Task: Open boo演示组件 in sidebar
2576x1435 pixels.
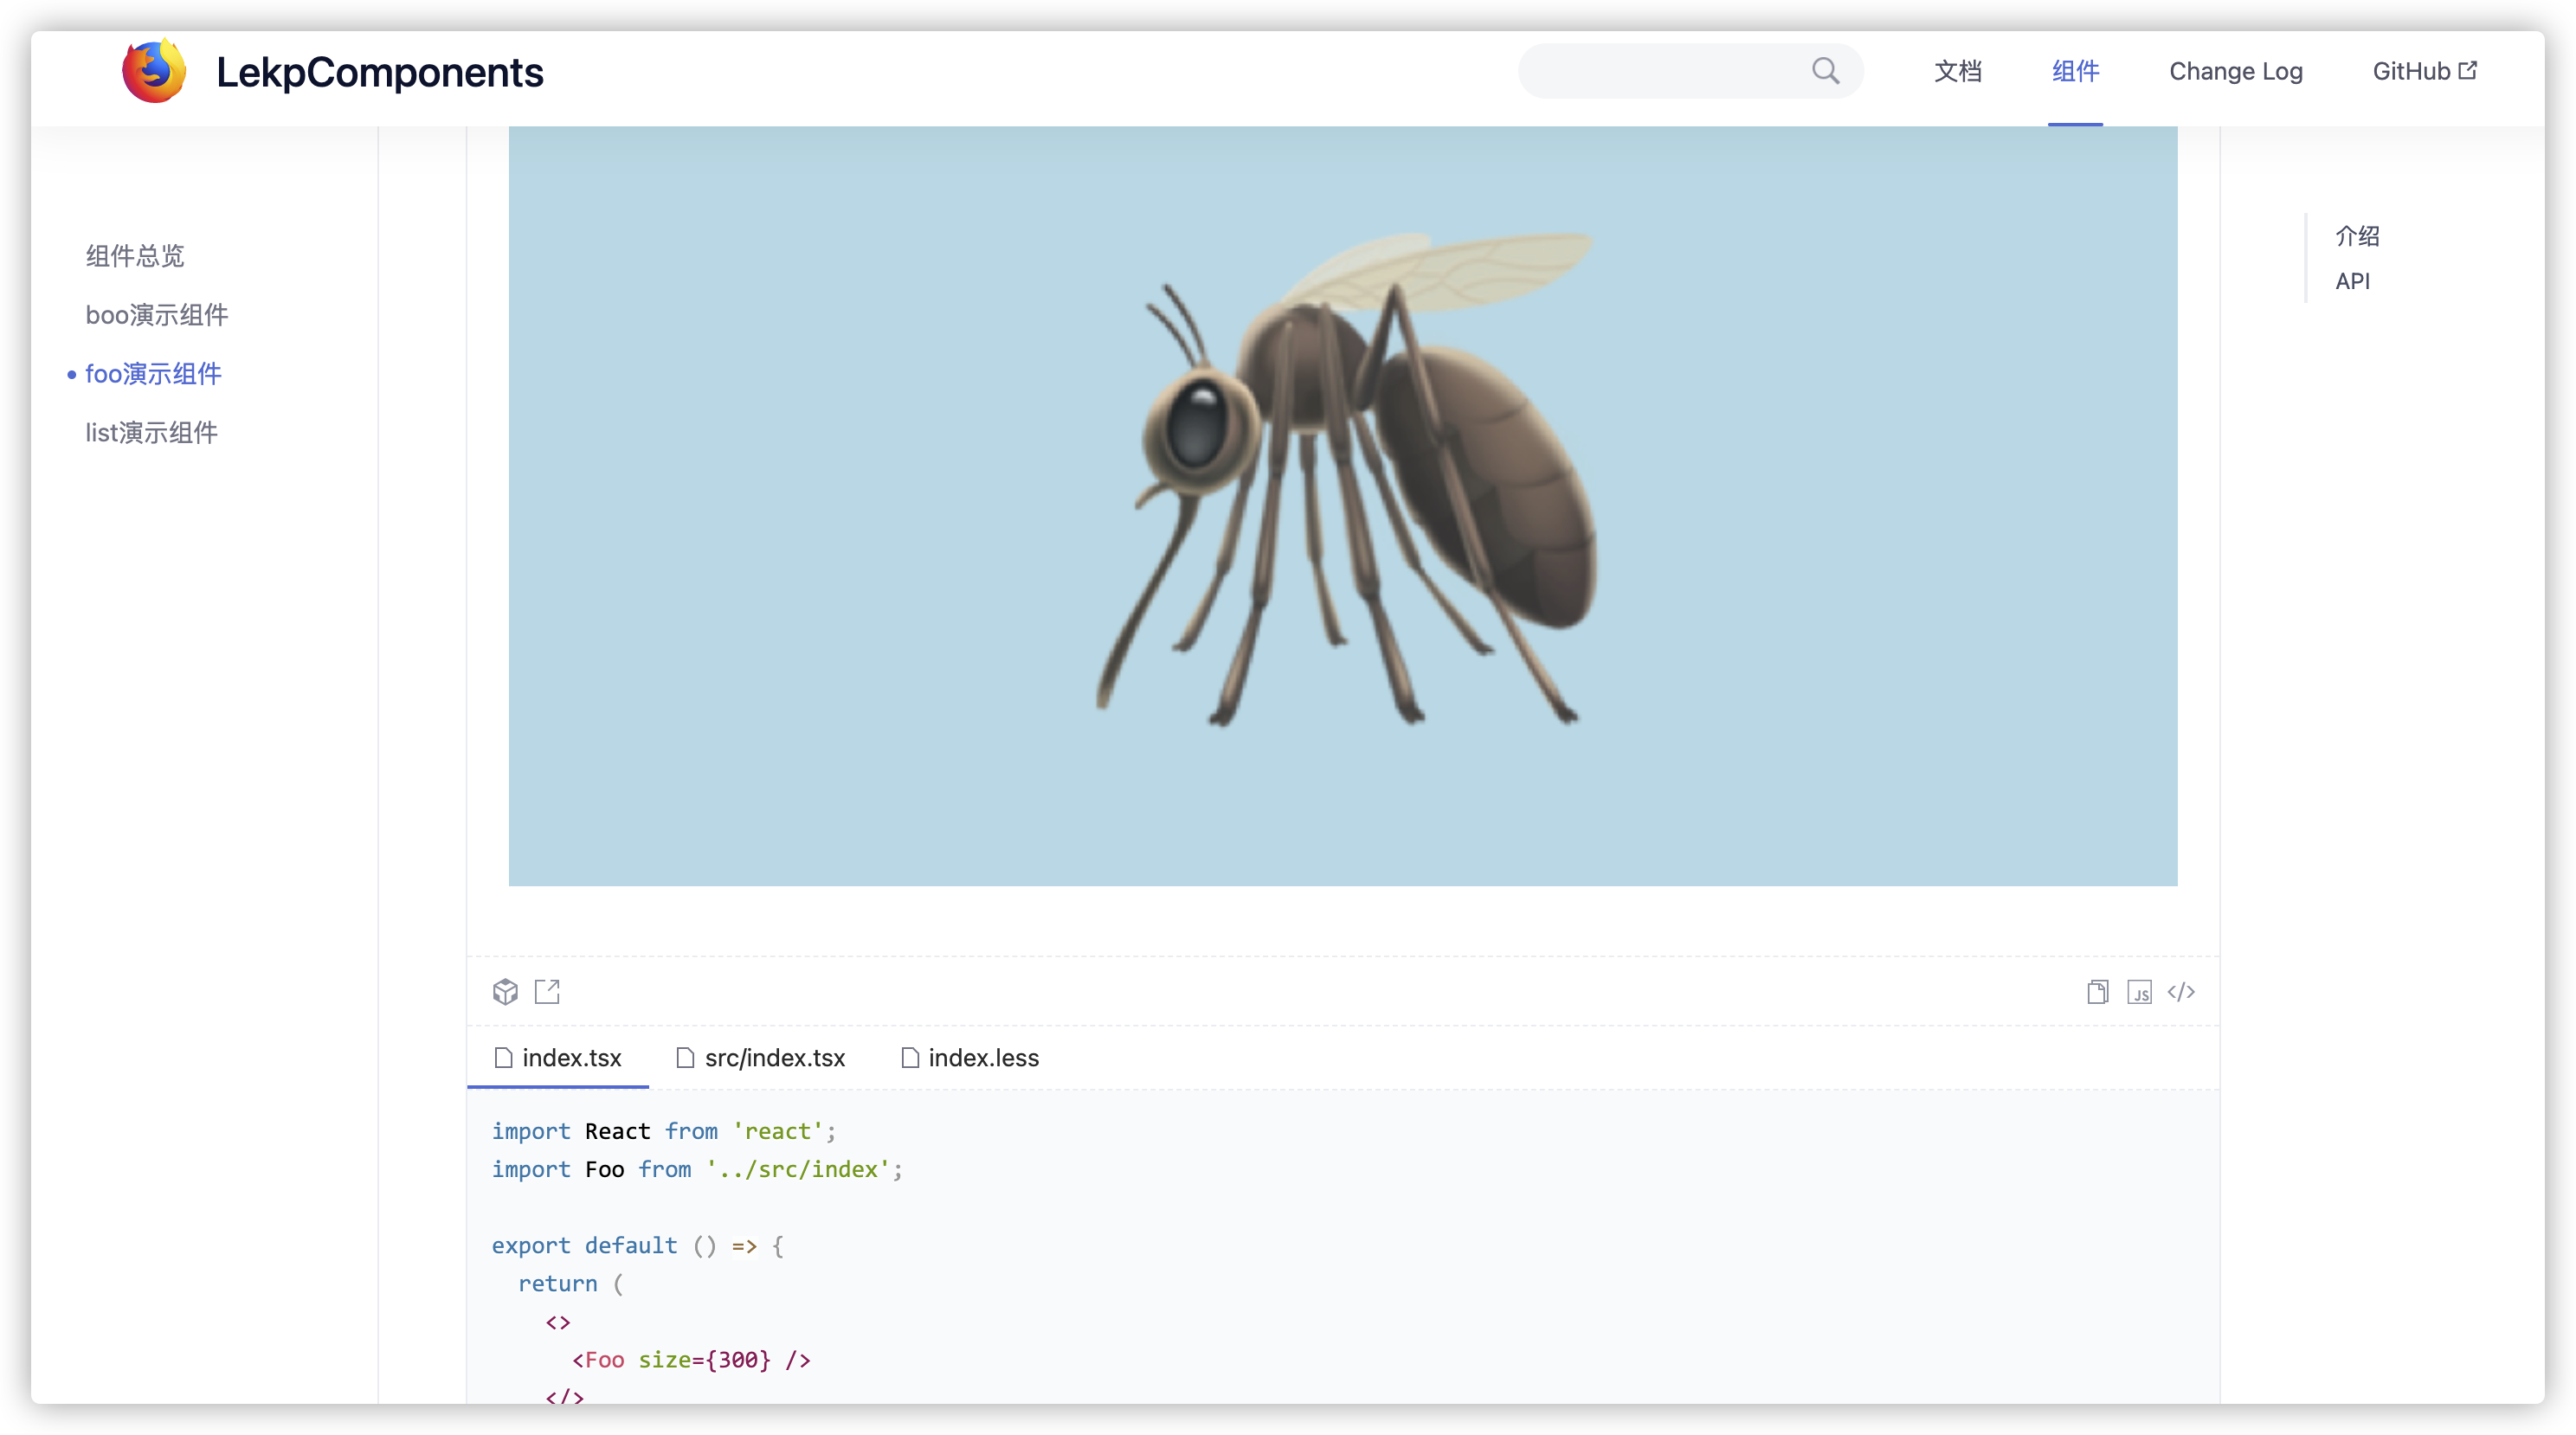Action: (x=157, y=315)
